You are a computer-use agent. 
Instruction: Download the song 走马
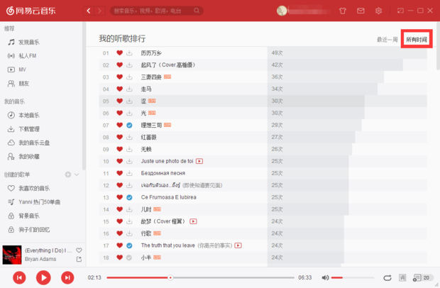coord(129,89)
